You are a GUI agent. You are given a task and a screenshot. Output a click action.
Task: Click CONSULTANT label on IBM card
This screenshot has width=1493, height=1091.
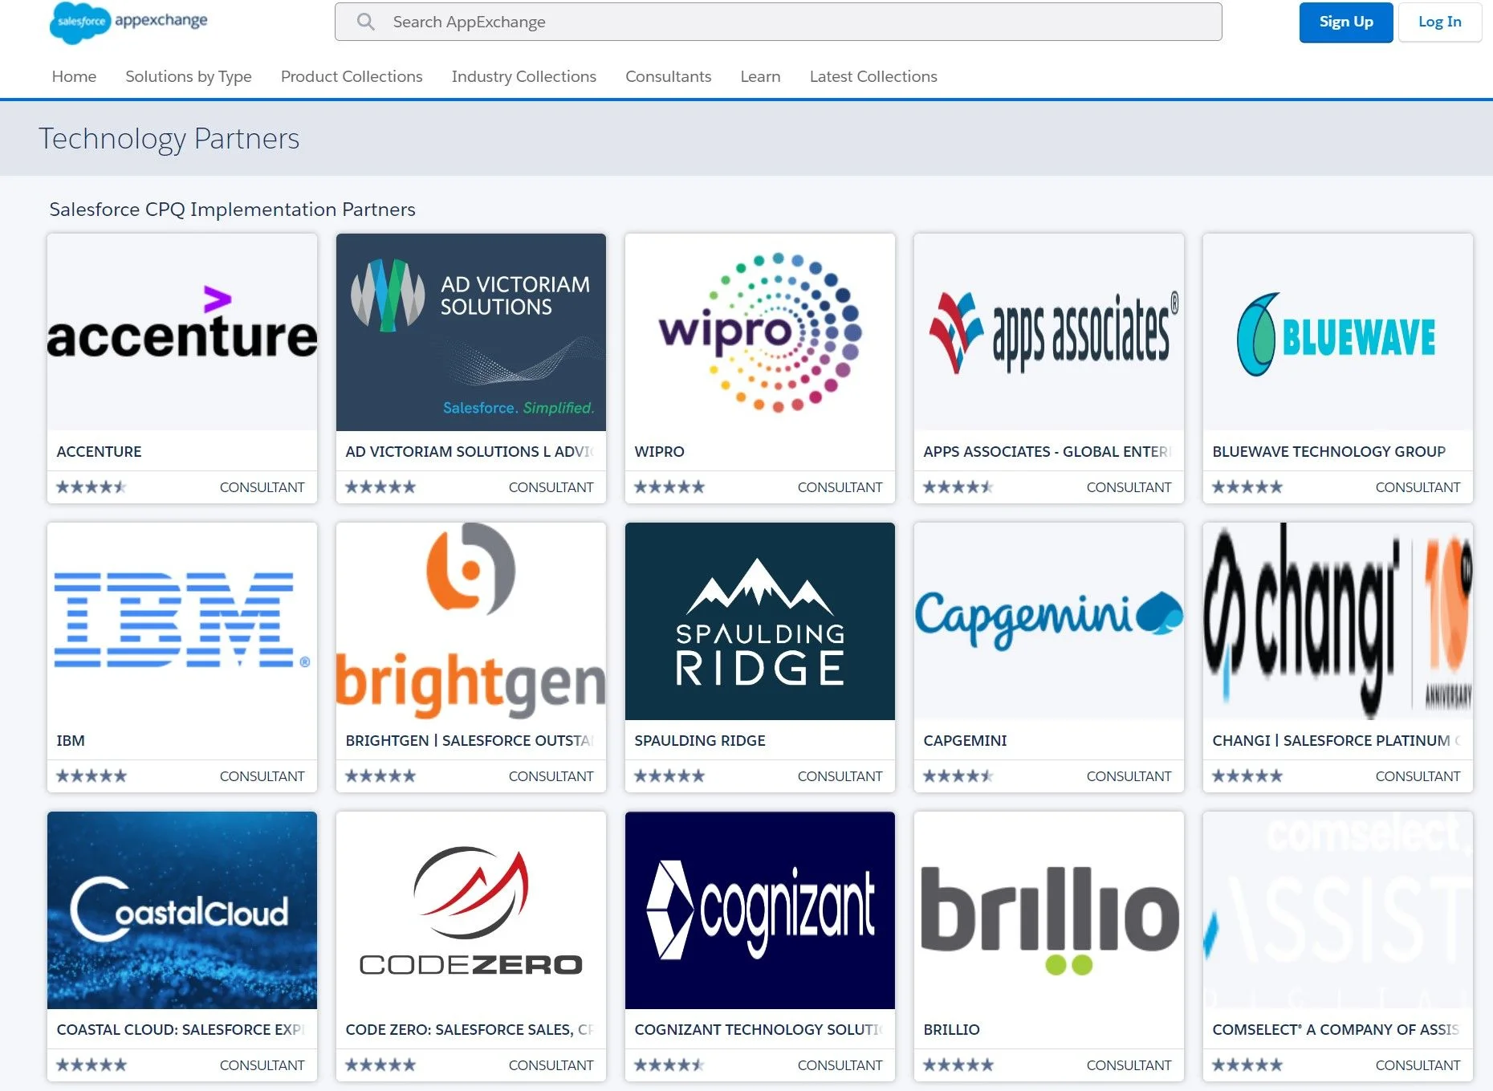point(262,776)
